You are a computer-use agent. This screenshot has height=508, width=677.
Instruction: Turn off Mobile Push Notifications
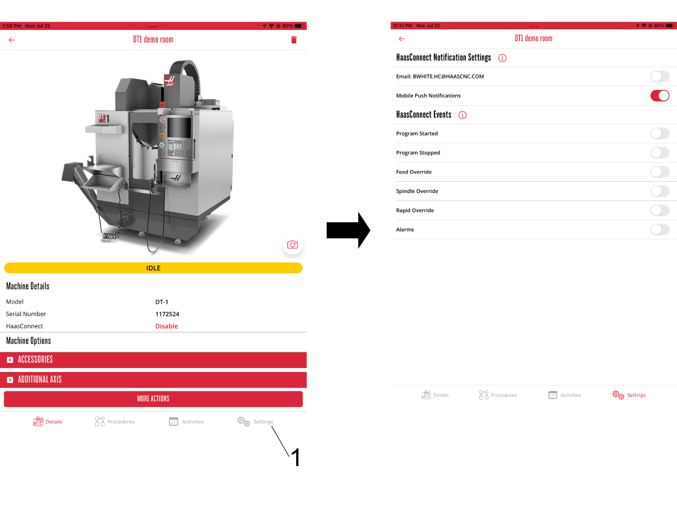(660, 95)
